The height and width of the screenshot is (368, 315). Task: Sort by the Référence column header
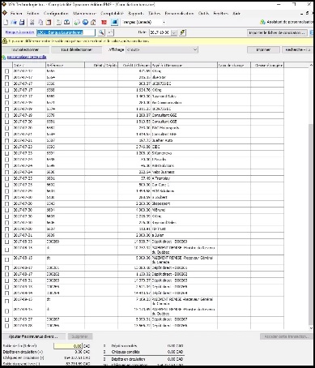(x=65, y=65)
